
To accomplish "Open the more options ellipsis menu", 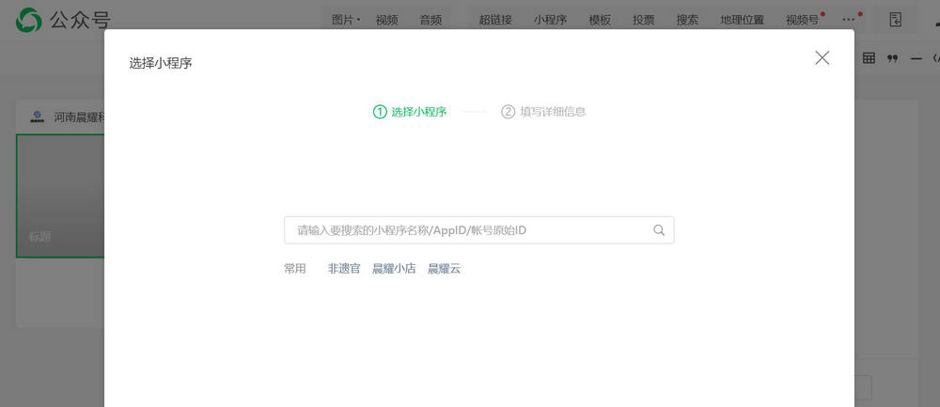I will click(848, 20).
